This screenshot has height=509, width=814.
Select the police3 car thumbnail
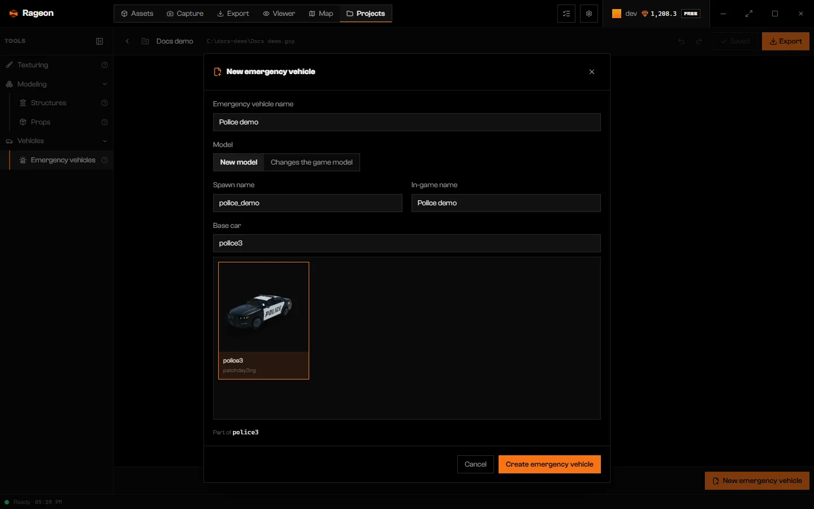263,321
